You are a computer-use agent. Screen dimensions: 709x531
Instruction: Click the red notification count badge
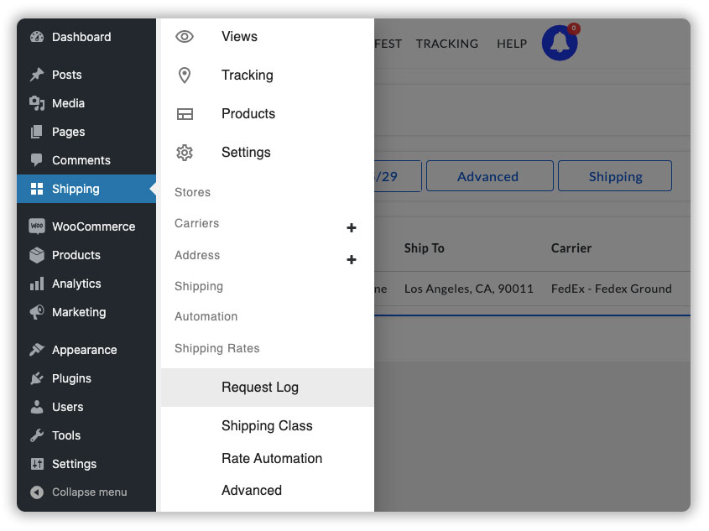[574, 28]
